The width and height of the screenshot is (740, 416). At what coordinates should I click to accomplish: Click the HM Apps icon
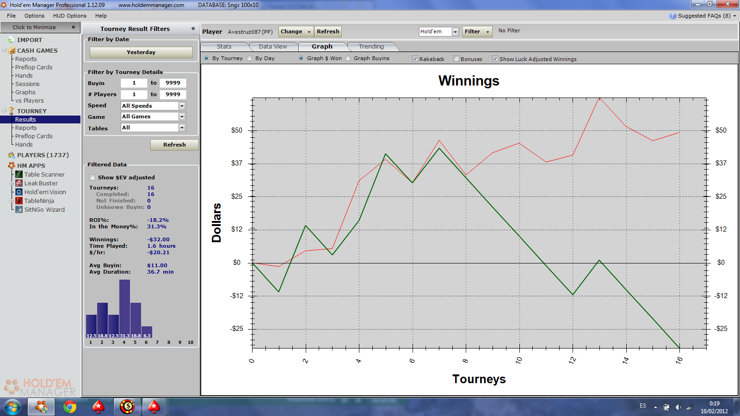[x=12, y=165]
